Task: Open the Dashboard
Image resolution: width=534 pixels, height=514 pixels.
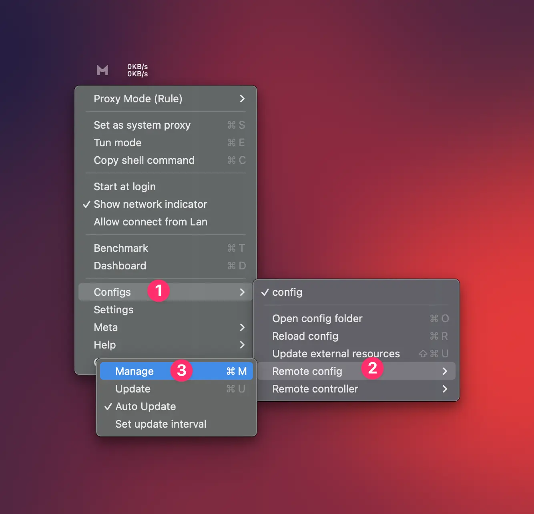Action: pyautogui.click(x=120, y=266)
